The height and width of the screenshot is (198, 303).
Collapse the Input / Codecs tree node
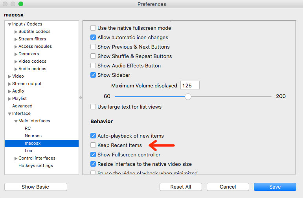pos(9,24)
